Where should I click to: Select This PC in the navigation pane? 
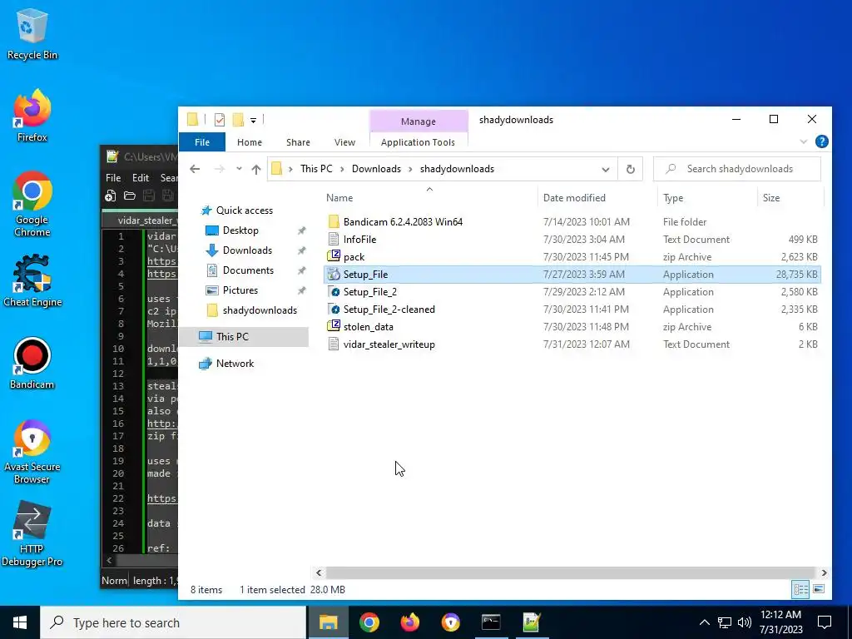pos(232,337)
